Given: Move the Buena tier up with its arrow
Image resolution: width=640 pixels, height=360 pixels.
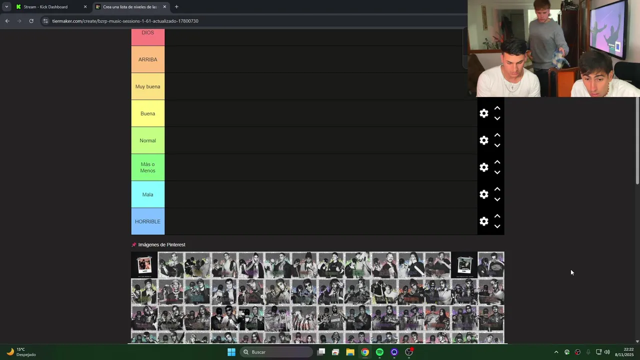Looking at the screenshot, I should tap(497, 108).
